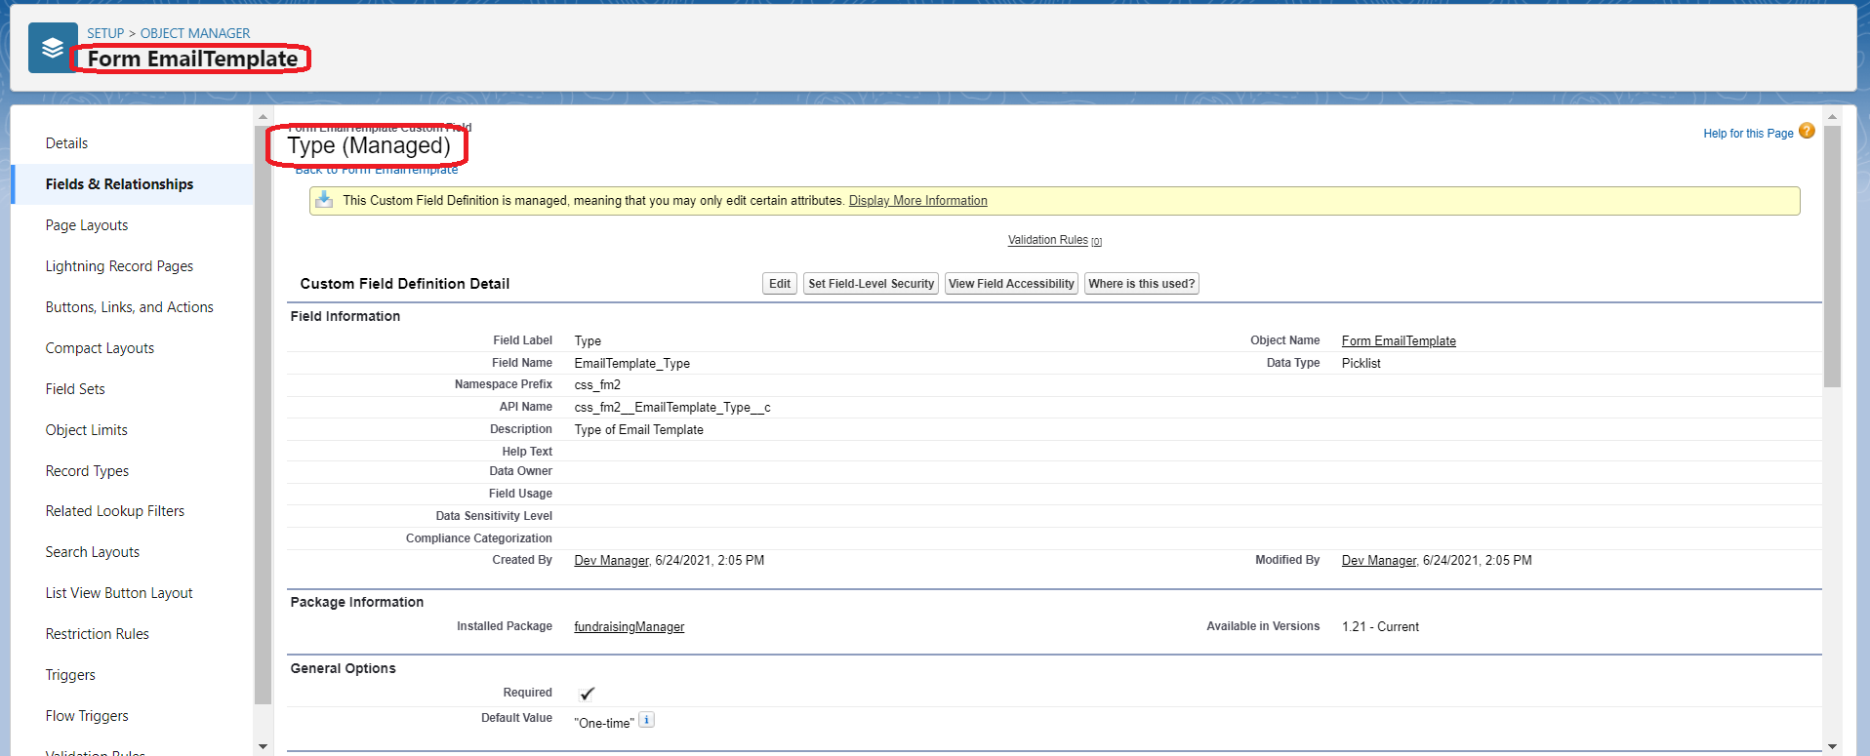The width and height of the screenshot is (1870, 756).
Task: Open the Form EmailTemplate object name link
Action: (x=1399, y=341)
